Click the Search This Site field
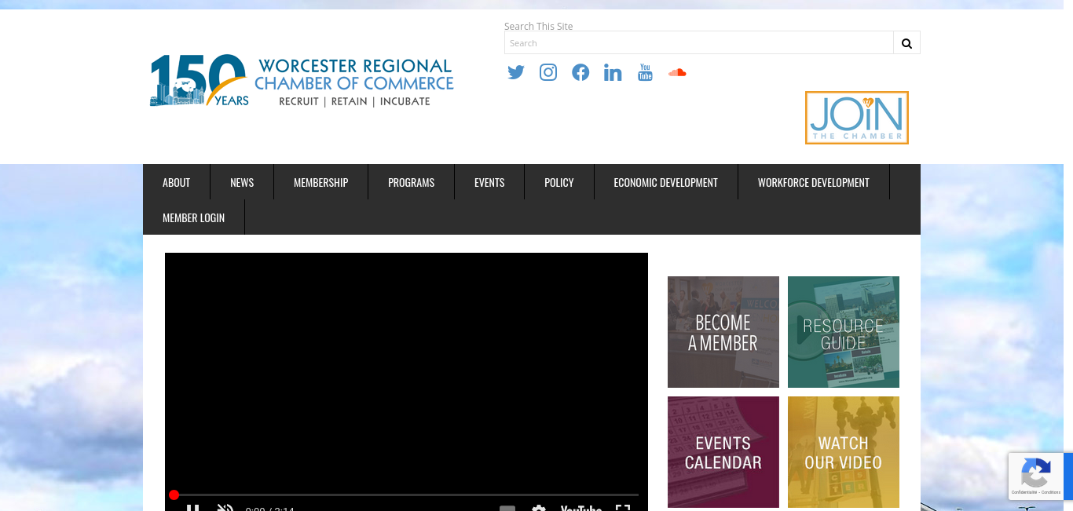 click(x=699, y=42)
